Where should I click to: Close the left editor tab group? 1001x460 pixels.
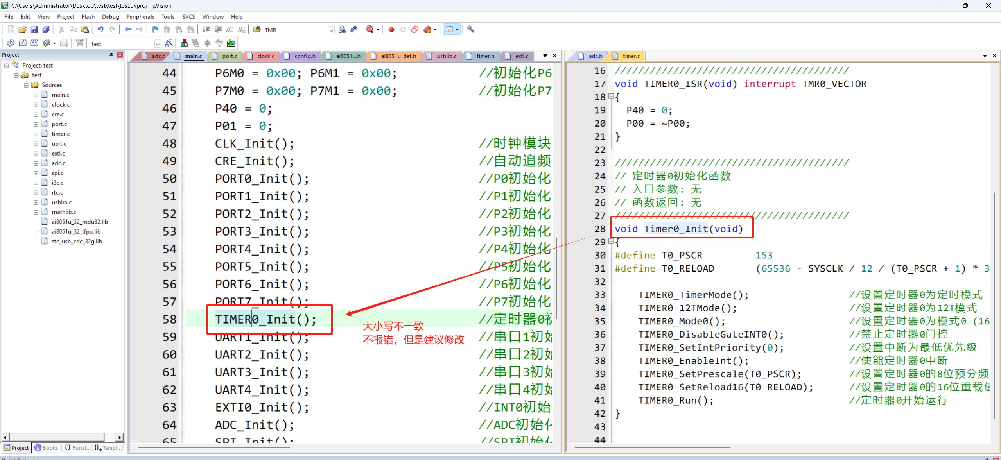554,56
